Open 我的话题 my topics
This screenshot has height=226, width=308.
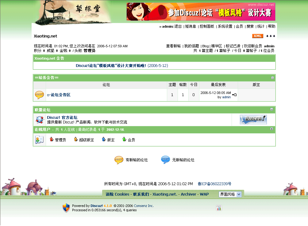[191, 46]
